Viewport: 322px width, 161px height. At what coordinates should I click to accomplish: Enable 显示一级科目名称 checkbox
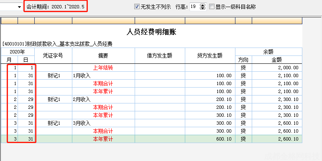tap(212, 7)
